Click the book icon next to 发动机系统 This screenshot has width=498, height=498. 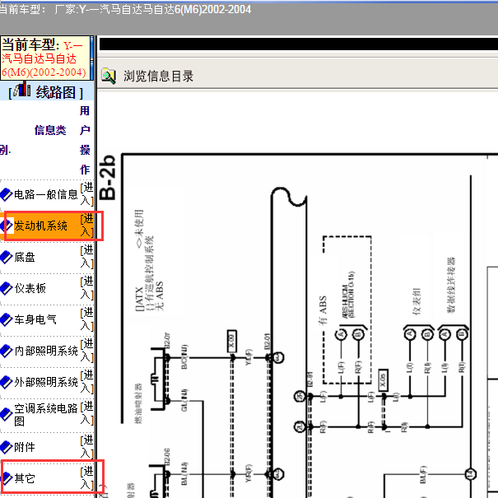tap(6, 226)
